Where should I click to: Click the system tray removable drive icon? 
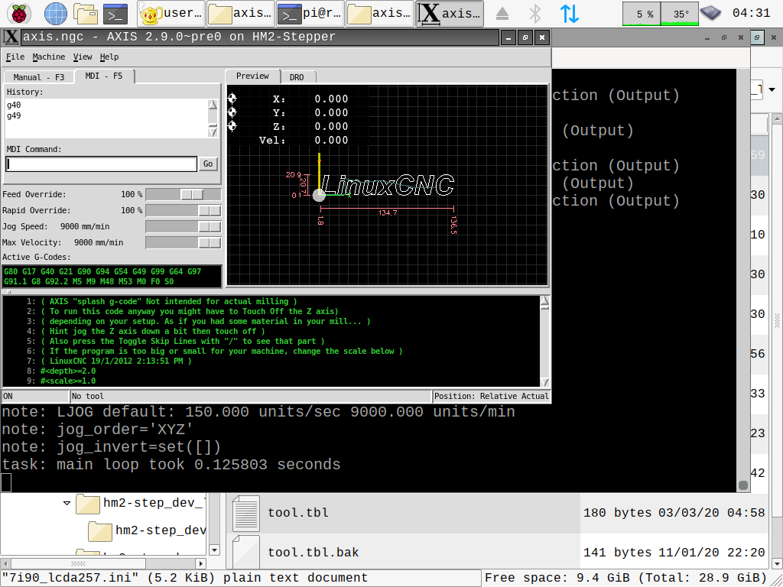click(x=710, y=13)
